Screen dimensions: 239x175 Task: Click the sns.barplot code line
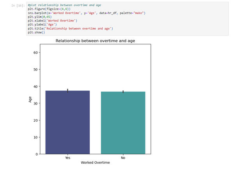[x=78, y=13]
